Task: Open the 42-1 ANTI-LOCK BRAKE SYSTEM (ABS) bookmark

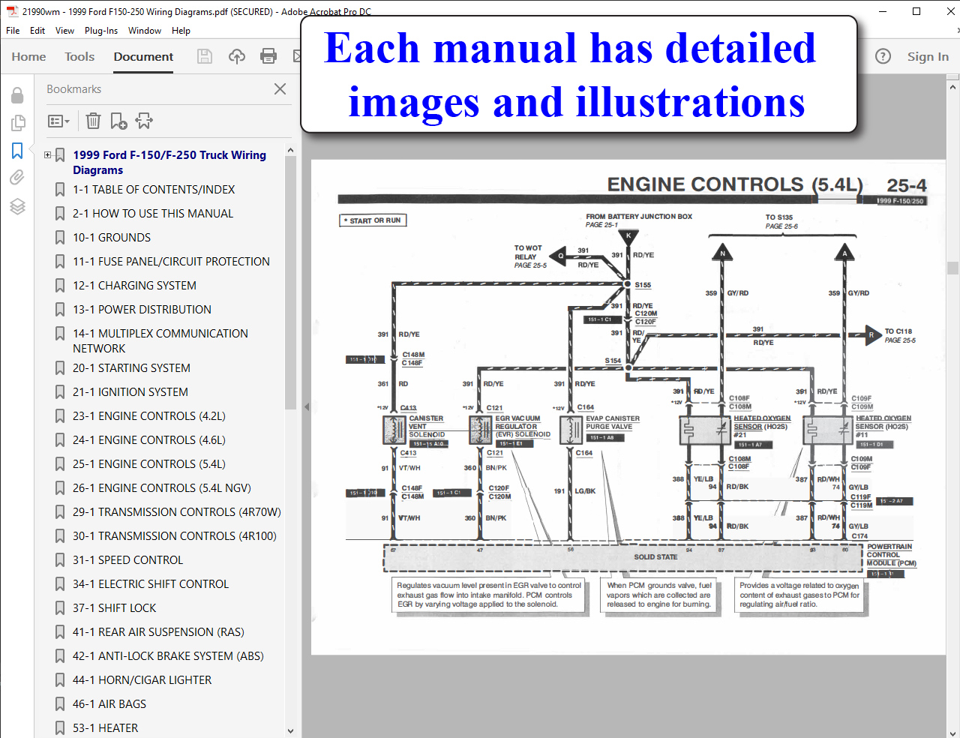Action: click(168, 656)
